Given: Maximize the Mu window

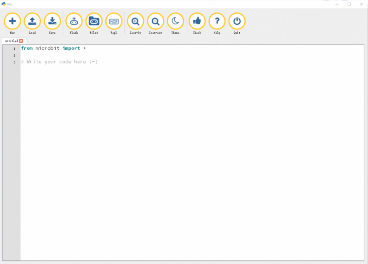Looking at the screenshot, I should pos(349,4).
